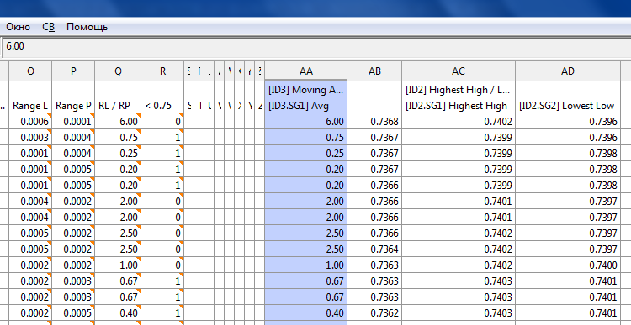Select Lowest Low cell in 0.7368 row

pos(568,121)
